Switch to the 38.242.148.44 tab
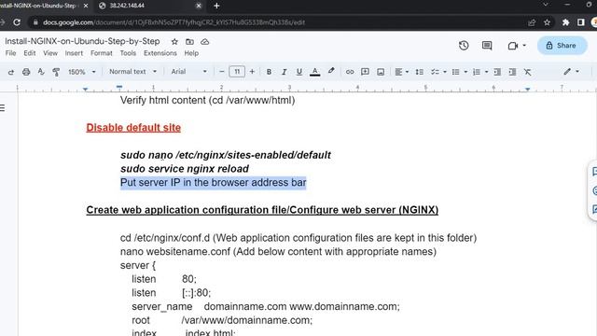Viewport: 597px width, 336px height. (146, 6)
